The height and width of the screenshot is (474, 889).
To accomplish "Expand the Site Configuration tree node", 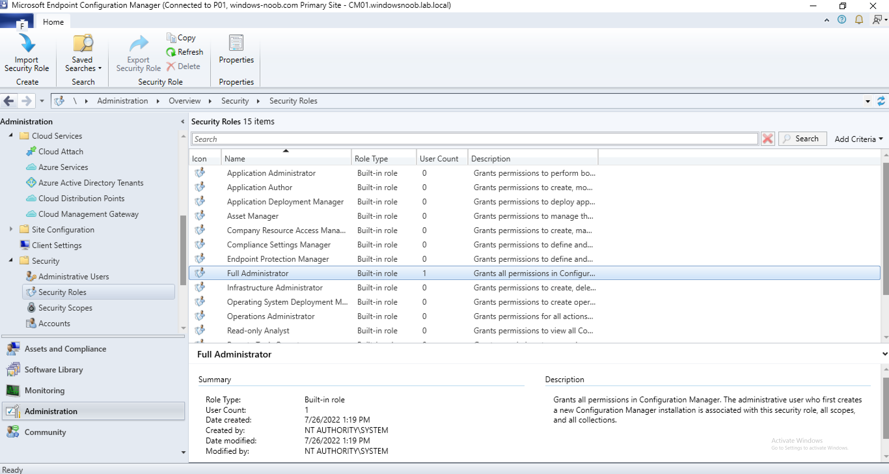I will (11, 229).
